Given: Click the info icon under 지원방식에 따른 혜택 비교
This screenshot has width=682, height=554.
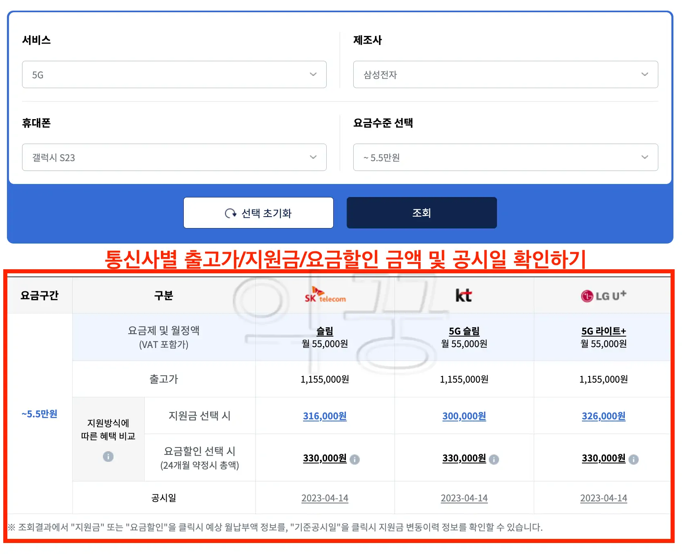Looking at the screenshot, I should point(108,457).
